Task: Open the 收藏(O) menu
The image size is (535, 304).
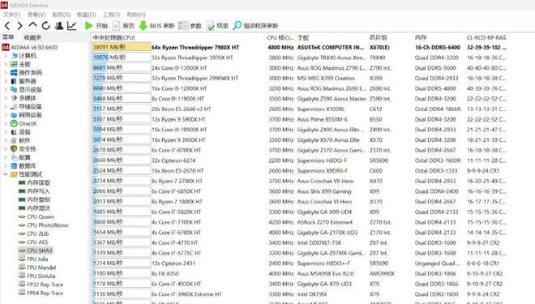Action: [x=86, y=15]
